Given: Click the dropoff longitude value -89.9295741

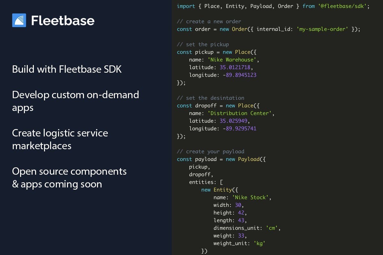Looking at the screenshot, I should (x=238, y=128).
